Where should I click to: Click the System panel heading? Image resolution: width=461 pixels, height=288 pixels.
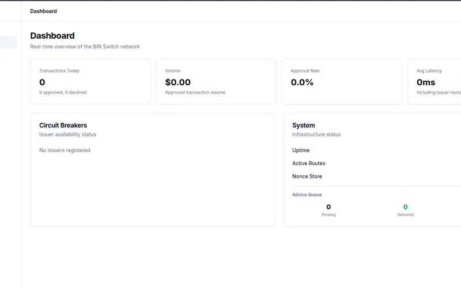[x=304, y=125]
